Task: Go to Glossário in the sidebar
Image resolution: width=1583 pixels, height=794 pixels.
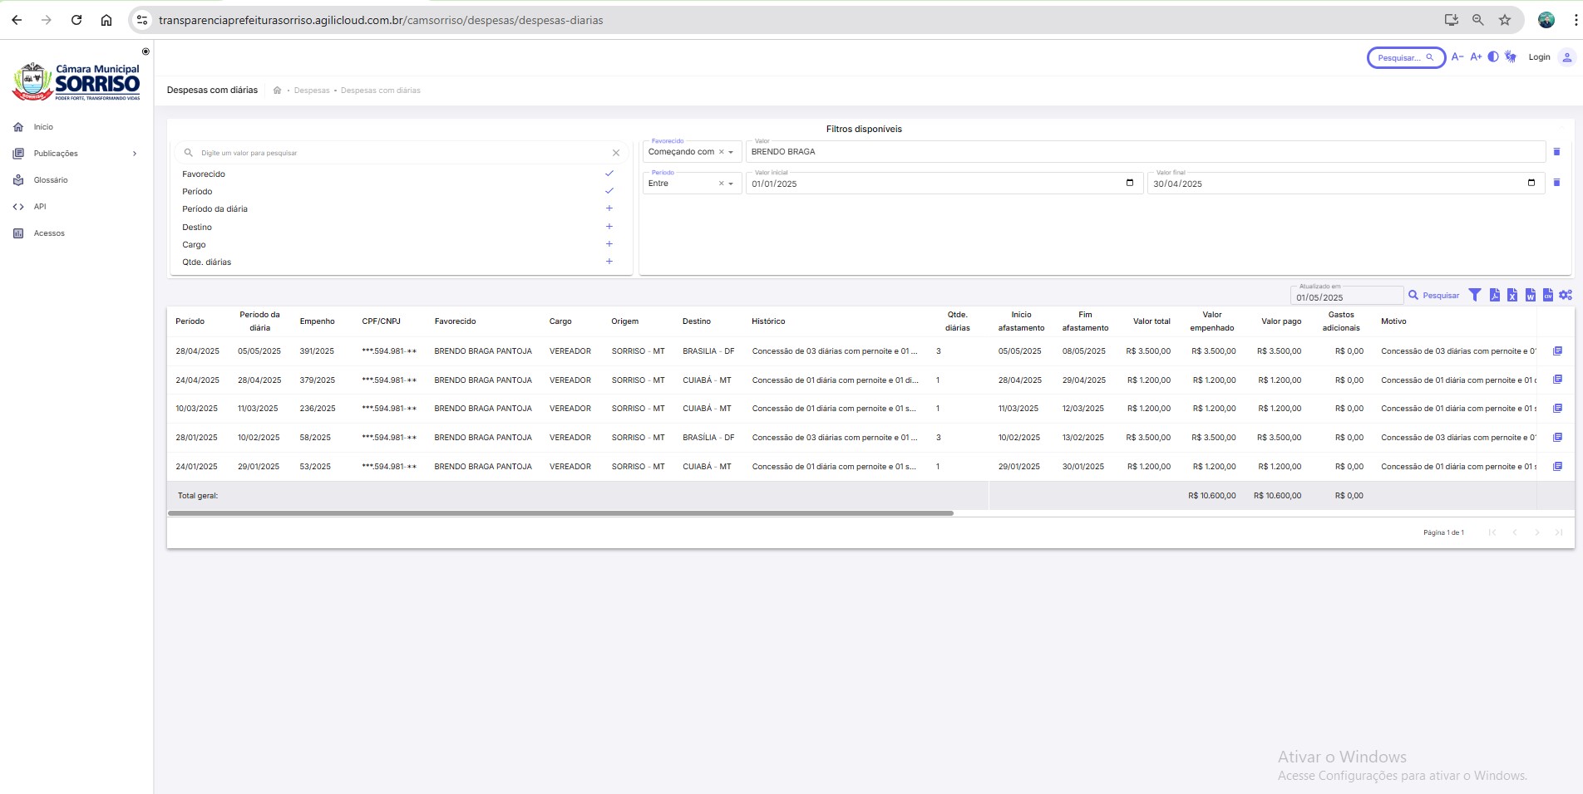Action: (x=51, y=180)
